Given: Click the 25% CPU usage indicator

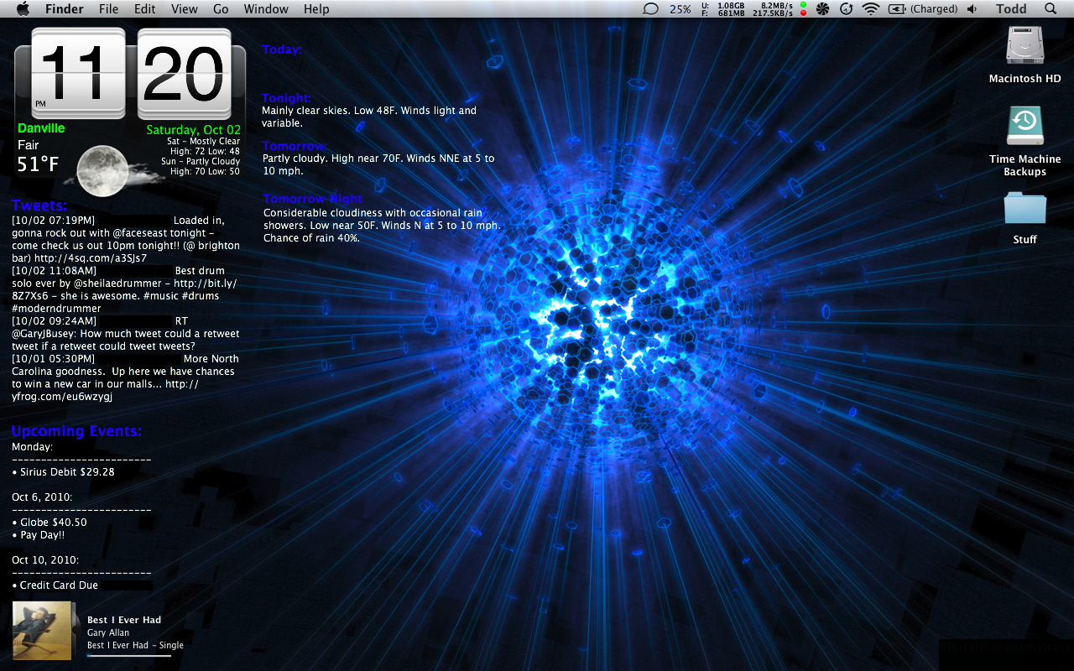Looking at the screenshot, I should click(x=680, y=9).
